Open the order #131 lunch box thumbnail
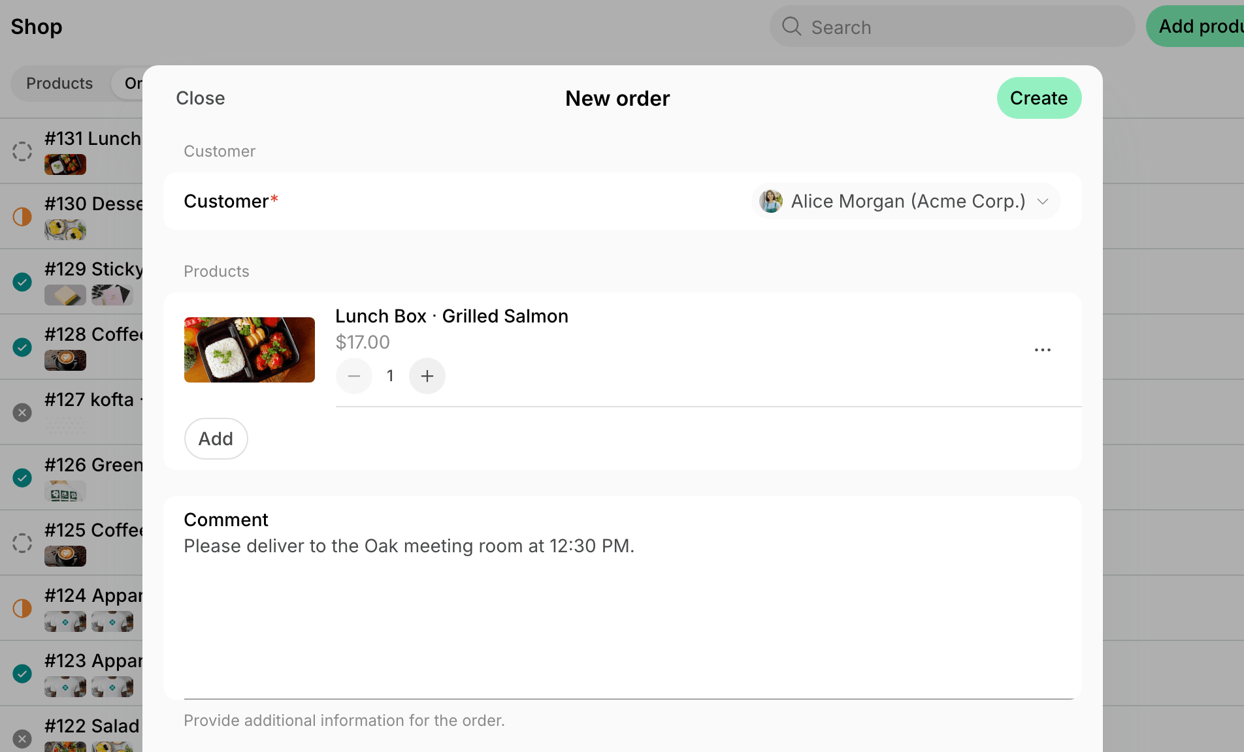Viewport: 1244px width, 752px height. tap(65, 164)
